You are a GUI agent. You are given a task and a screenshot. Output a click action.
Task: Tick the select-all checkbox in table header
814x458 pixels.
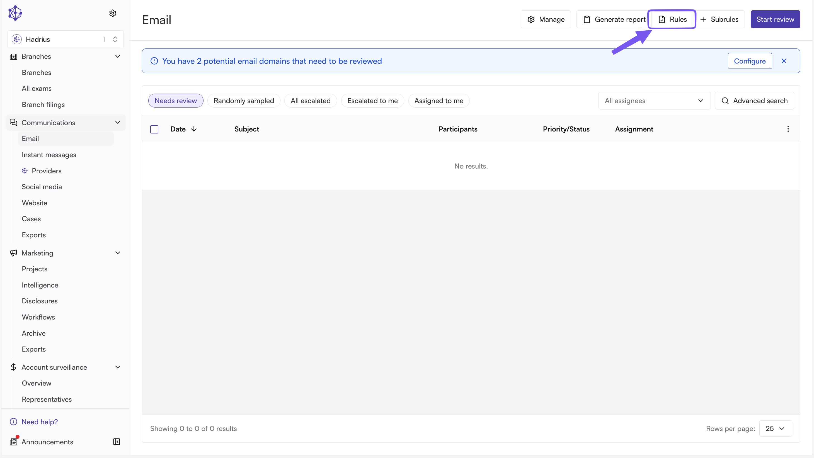154,129
